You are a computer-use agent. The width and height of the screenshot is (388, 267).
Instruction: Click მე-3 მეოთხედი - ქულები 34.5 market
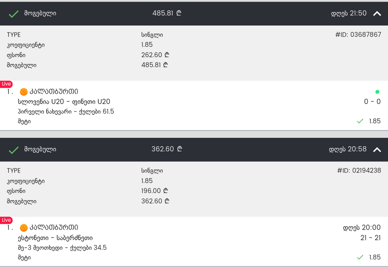tap(62, 248)
